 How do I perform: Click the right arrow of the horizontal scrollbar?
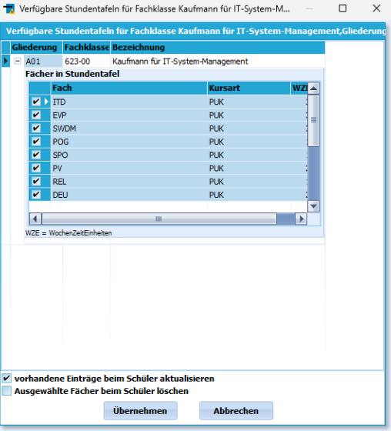coord(301,219)
